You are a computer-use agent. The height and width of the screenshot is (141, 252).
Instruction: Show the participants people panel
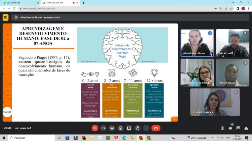point(230,128)
